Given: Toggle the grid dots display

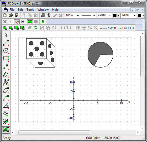Looking at the screenshot, I should coord(10,22).
